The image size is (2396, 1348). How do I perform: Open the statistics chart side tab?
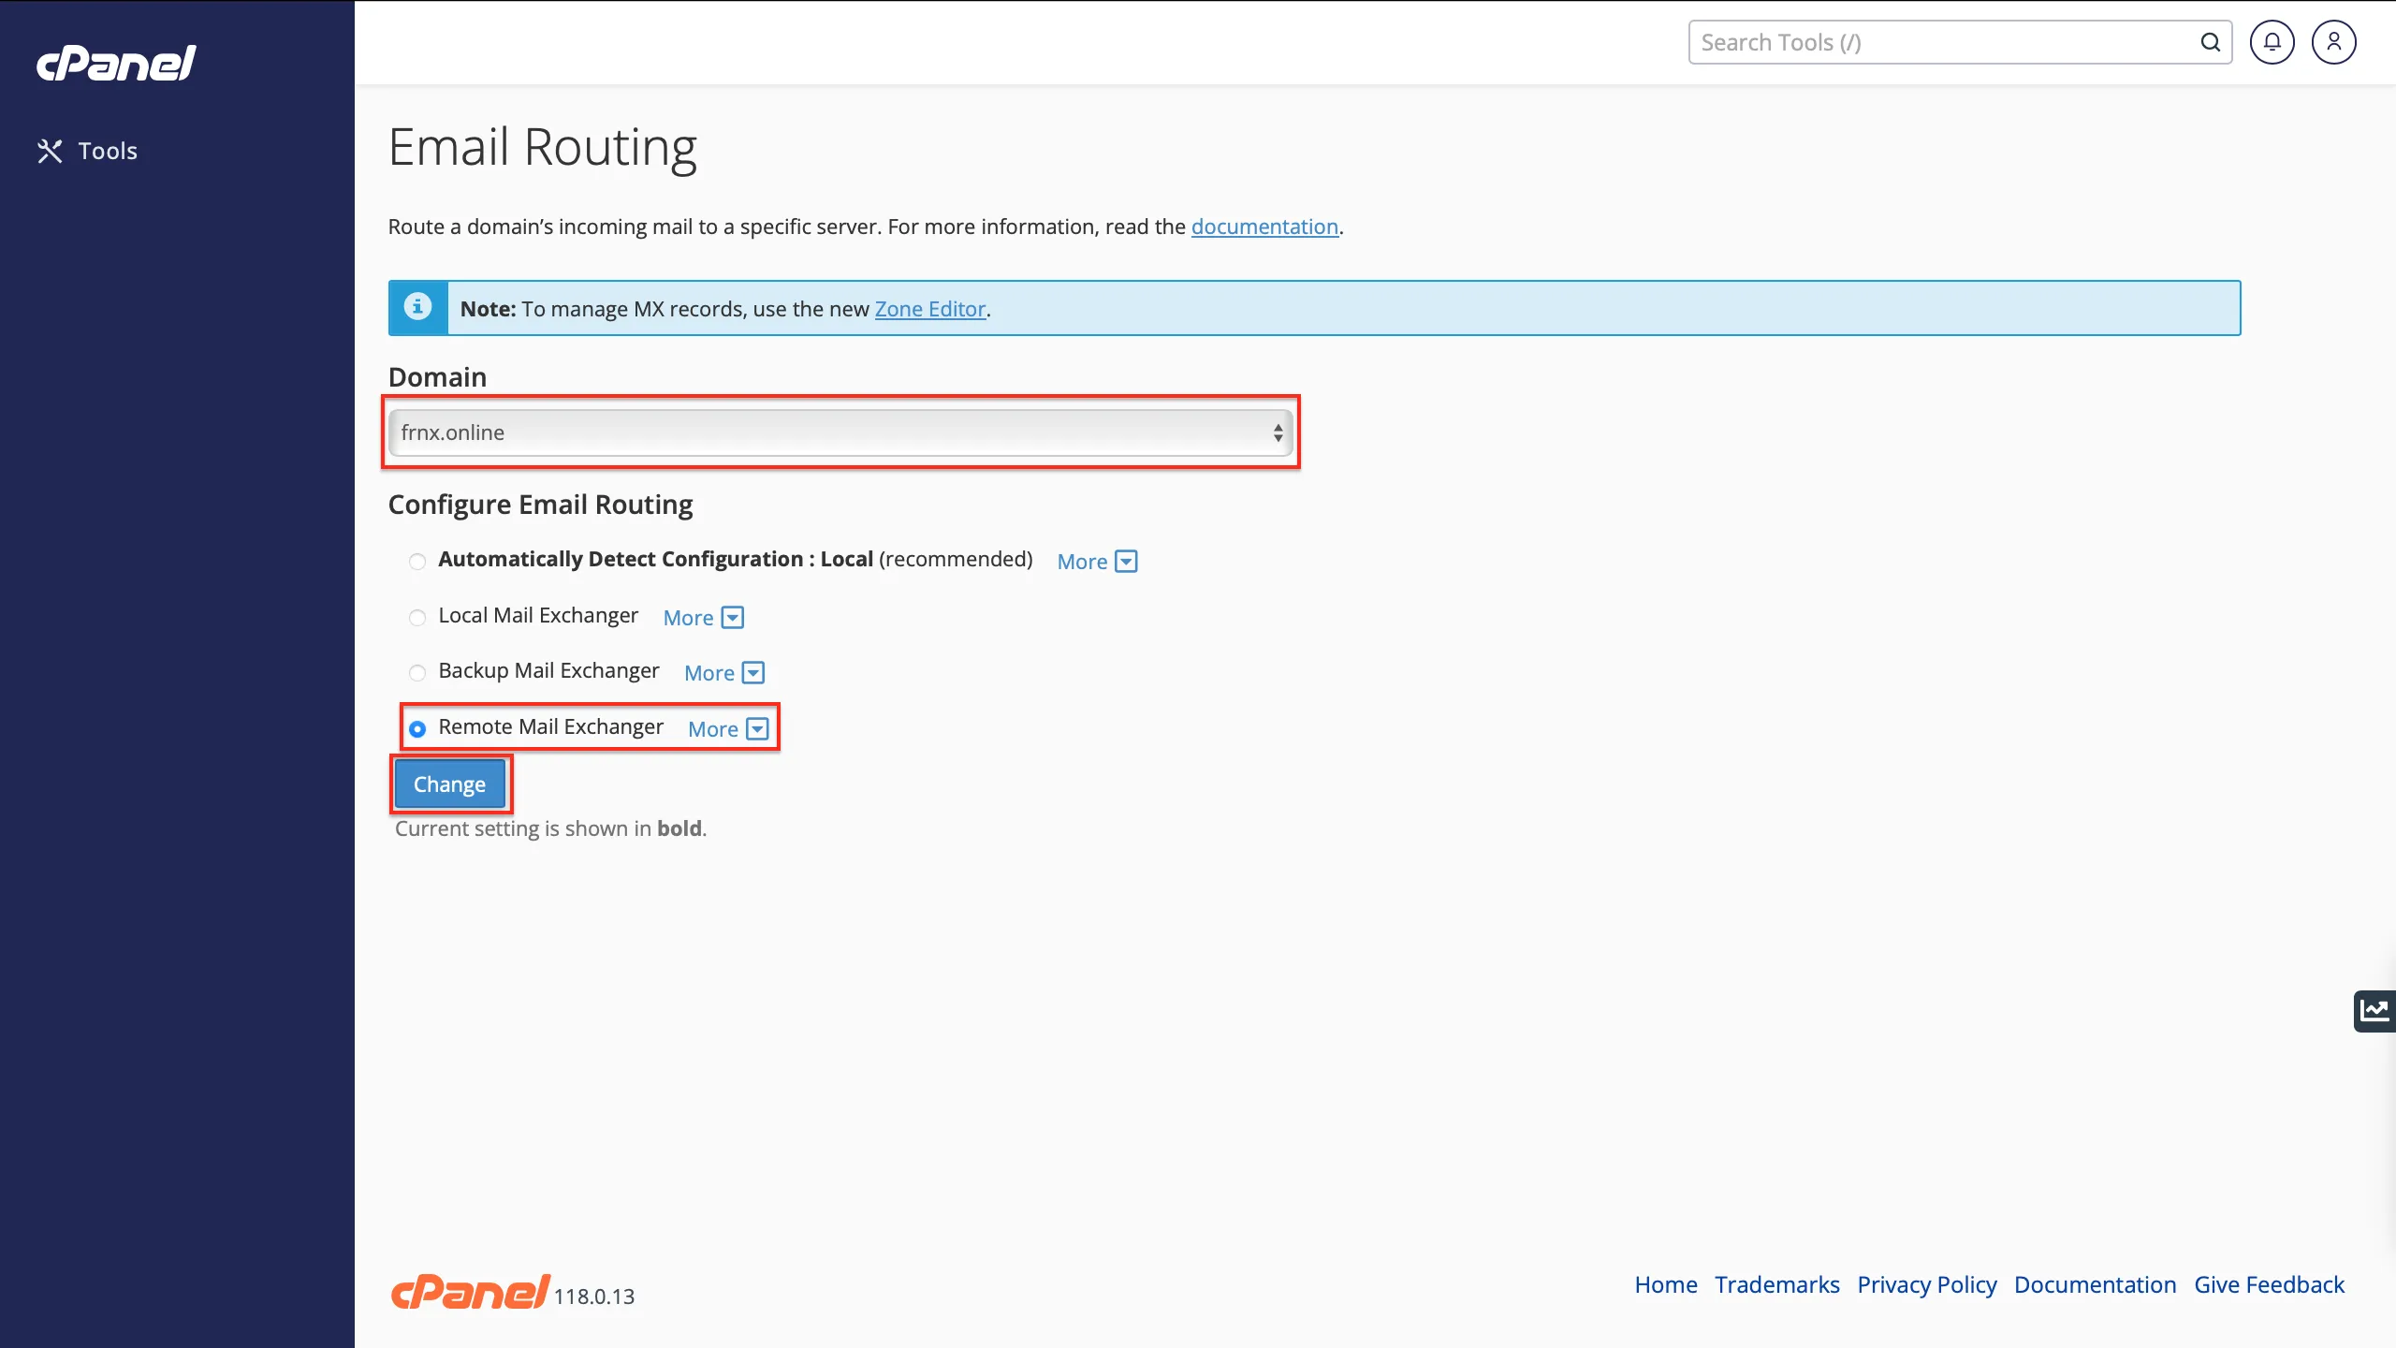point(2374,1011)
